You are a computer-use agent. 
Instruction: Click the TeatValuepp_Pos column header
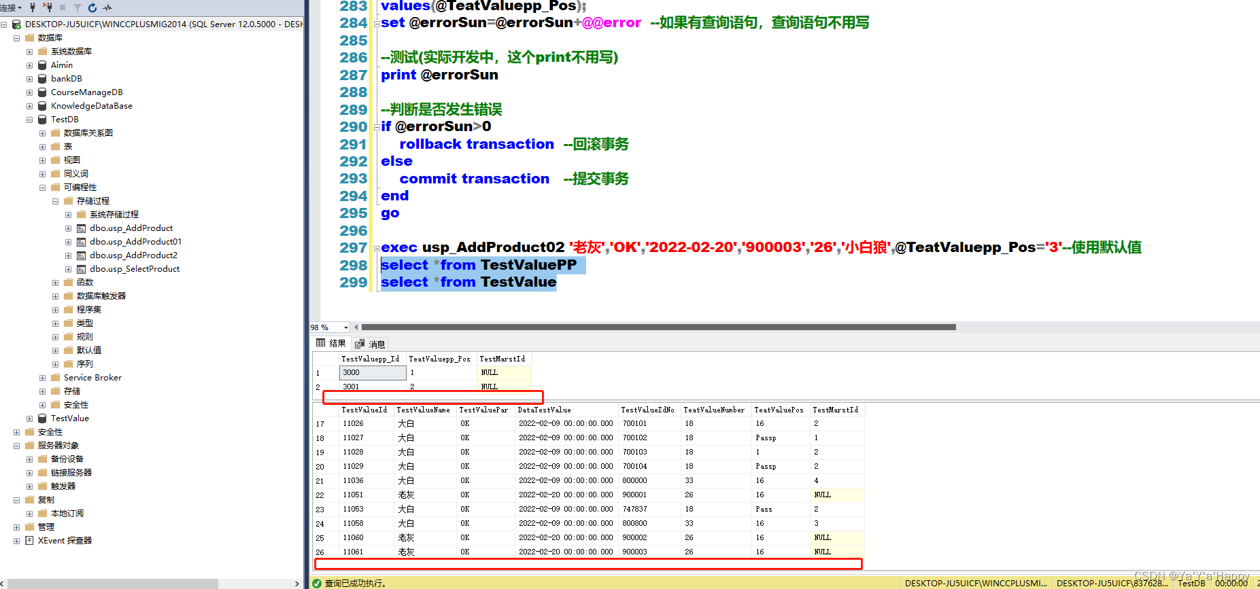[442, 359]
